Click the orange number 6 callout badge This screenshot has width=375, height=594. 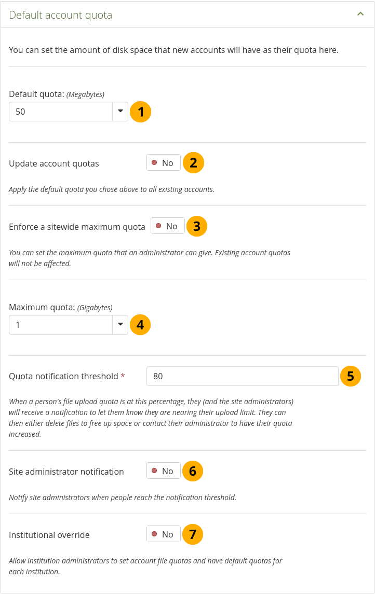[x=193, y=471]
